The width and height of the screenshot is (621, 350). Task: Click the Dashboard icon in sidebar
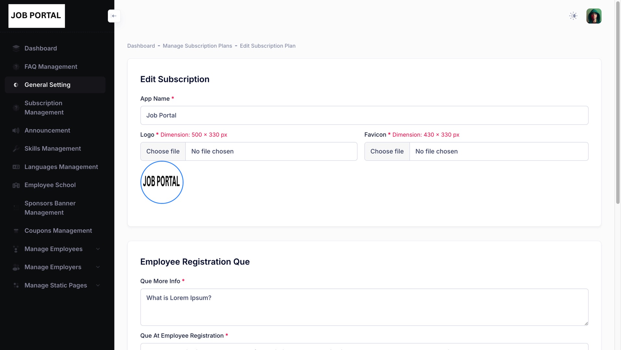16,48
